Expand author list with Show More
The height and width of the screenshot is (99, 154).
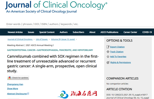click(x=13, y=89)
